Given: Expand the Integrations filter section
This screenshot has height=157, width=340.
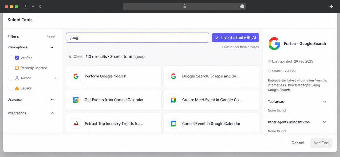Looking at the screenshot, I should [x=52, y=113].
